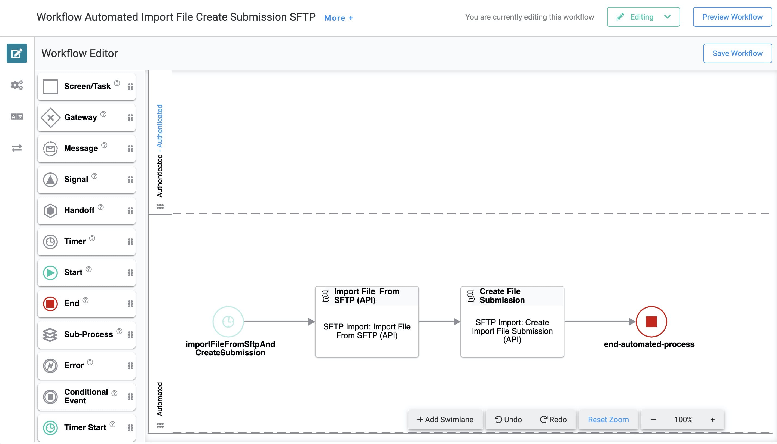Expand the More + workflow details

339,18
